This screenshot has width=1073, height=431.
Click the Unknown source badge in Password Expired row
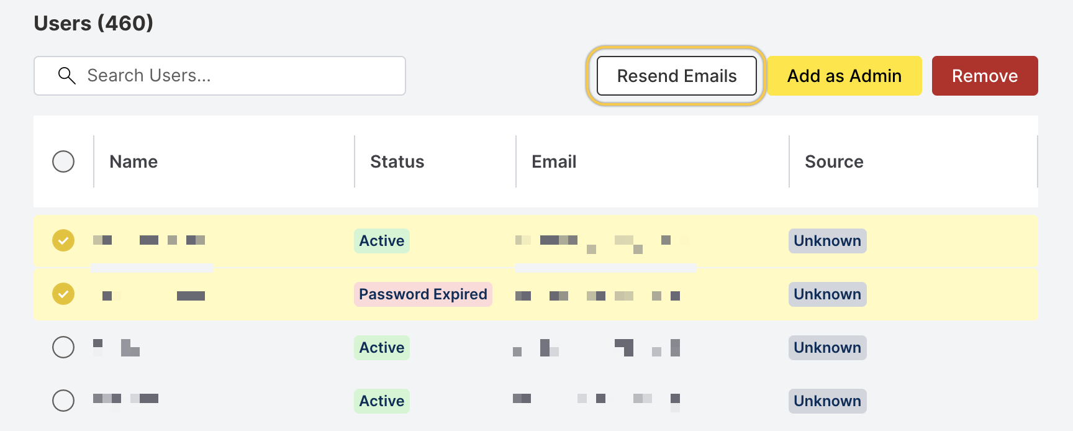point(827,294)
